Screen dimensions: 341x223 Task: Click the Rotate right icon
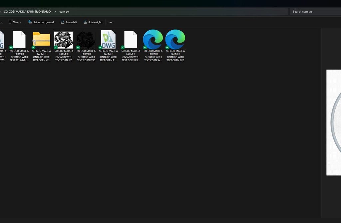[x=85, y=22]
